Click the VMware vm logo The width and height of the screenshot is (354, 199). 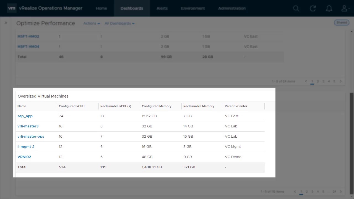tap(12, 8)
